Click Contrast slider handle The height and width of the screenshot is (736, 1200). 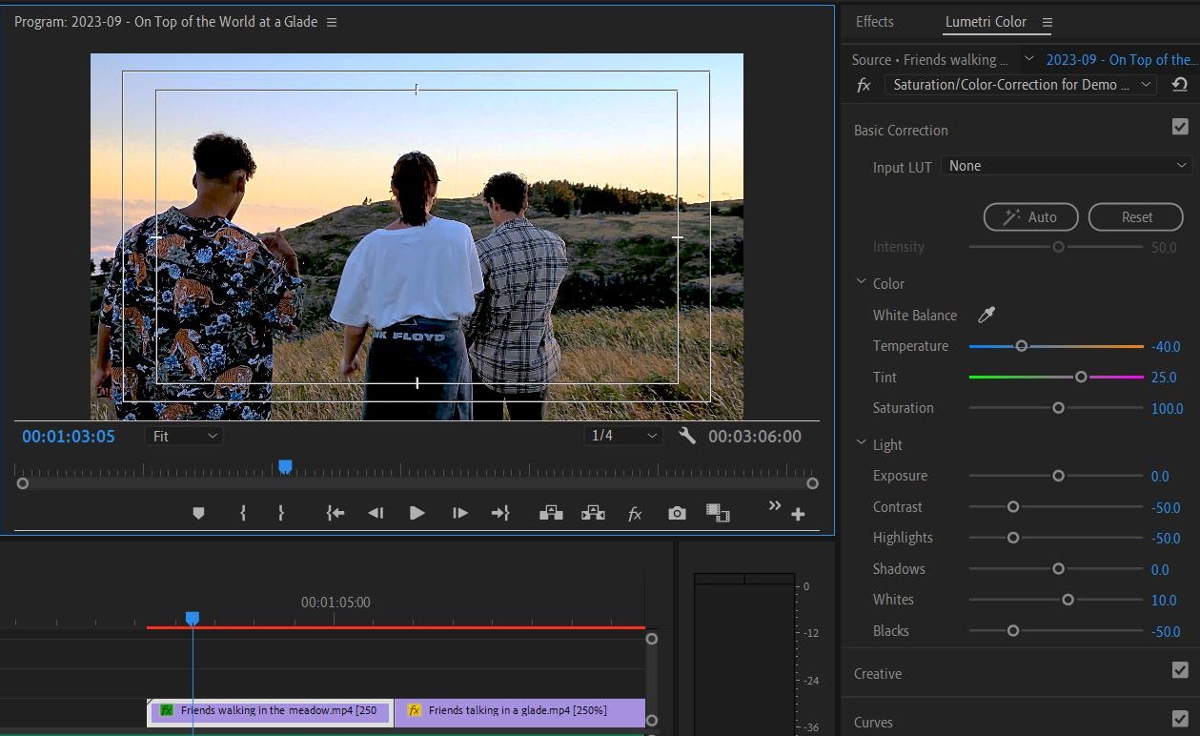[1013, 507]
